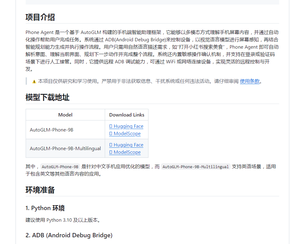Open ModelScope link for AutoGLM-Phone-9B-Multilingual
296x244 pixels.
point(125,152)
